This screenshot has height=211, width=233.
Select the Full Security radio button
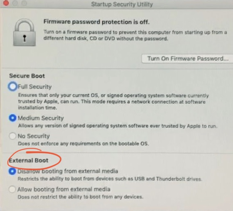tap(12, 86)
